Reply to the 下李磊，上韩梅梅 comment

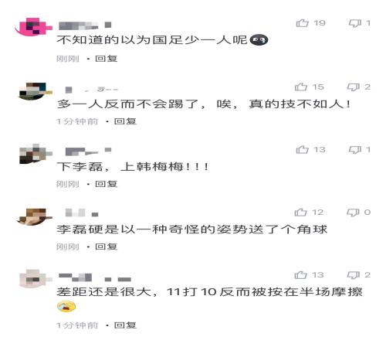pos(107,184)
